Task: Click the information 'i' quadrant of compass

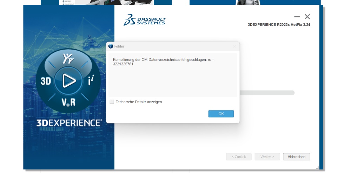Action: (x=91, y=80)
